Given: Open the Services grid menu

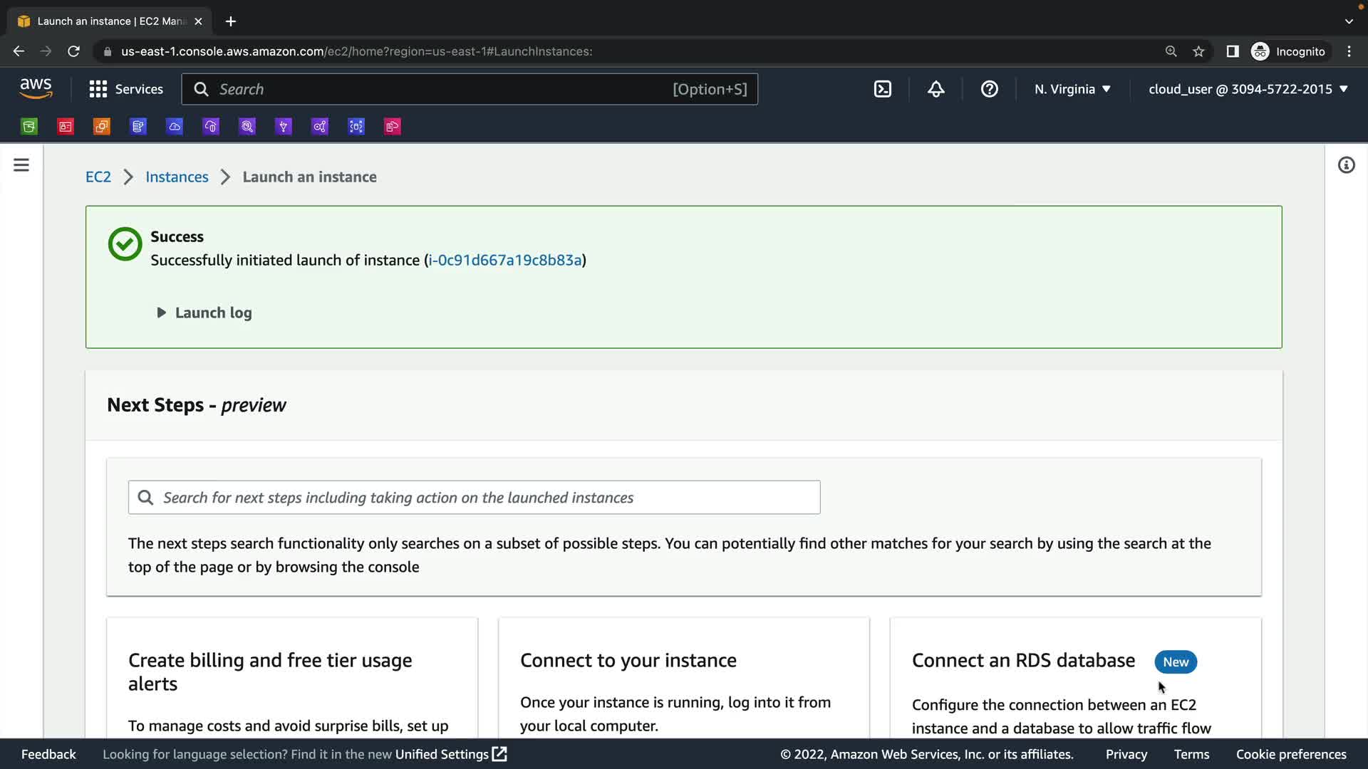Looking at the screenshot, I should coord(126,89).
